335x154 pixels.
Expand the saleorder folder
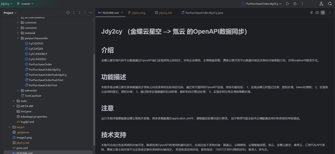click(18, 90)
